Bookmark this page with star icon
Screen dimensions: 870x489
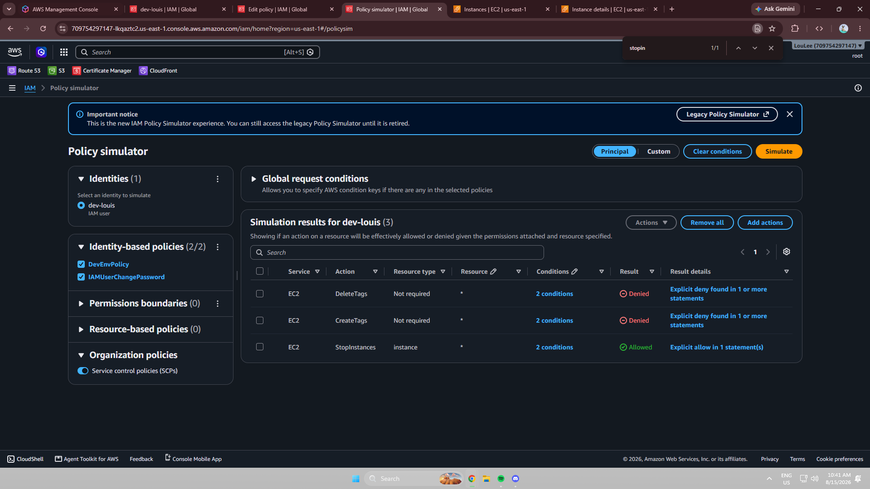tap(772, 29)
